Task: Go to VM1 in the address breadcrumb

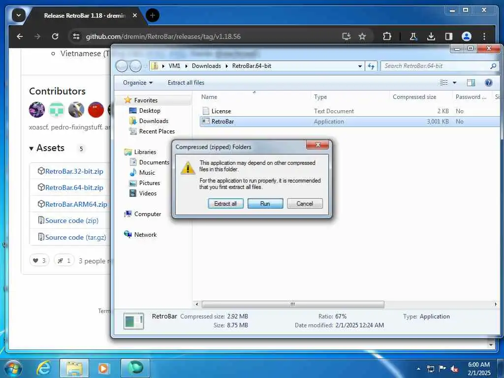Action: click(174, 66)
